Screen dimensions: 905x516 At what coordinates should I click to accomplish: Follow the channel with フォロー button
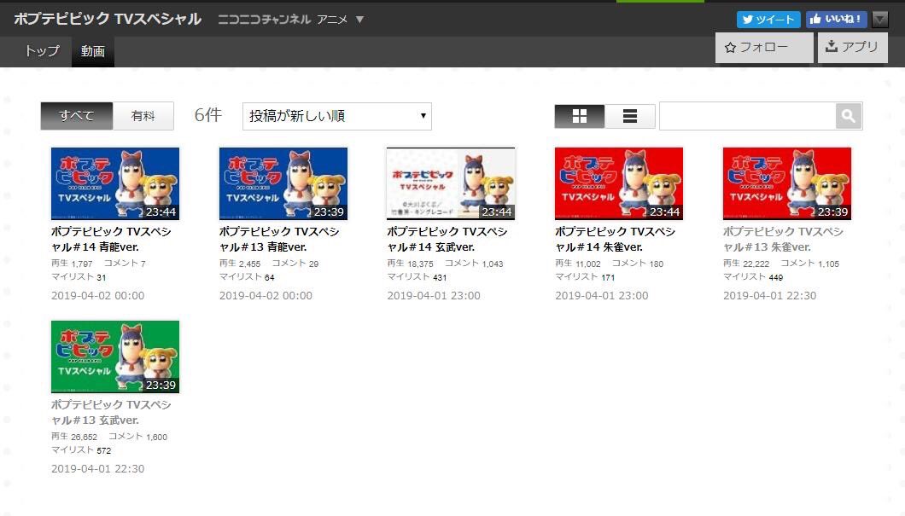point(764,47)
